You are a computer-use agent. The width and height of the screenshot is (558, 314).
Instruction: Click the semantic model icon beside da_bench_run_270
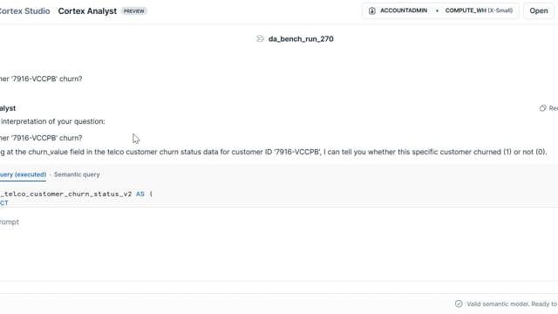coord(261,38)
